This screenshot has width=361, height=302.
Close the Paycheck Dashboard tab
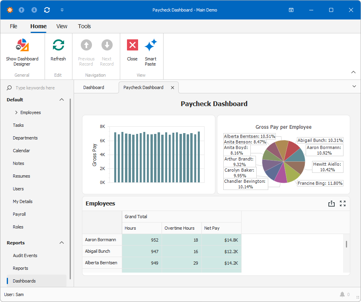pyautogui.click(x=172, y=87)
